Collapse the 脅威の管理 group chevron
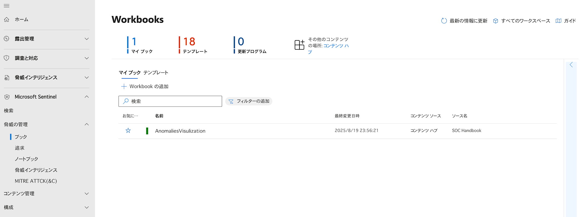The width and height of the screenshot is (582, 217). point(87,124)
